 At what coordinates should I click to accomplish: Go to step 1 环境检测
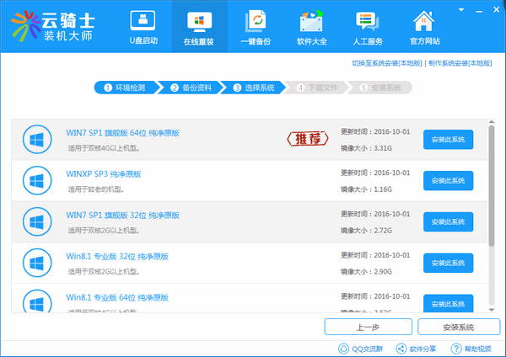point(126,88)
